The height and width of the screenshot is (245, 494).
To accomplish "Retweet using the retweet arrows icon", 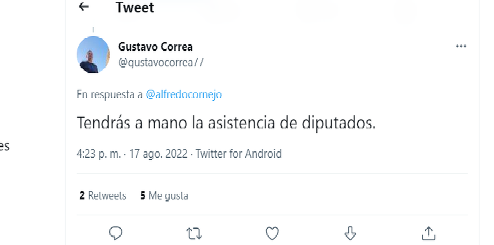I will pyautogui.click(x=194, y=233).
